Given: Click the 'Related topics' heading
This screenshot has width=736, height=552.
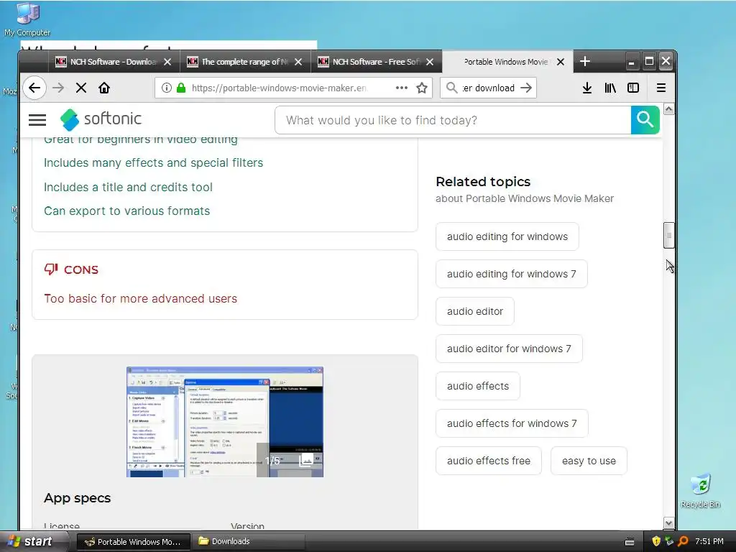Looking at the screenshot, I should [483, 182].
